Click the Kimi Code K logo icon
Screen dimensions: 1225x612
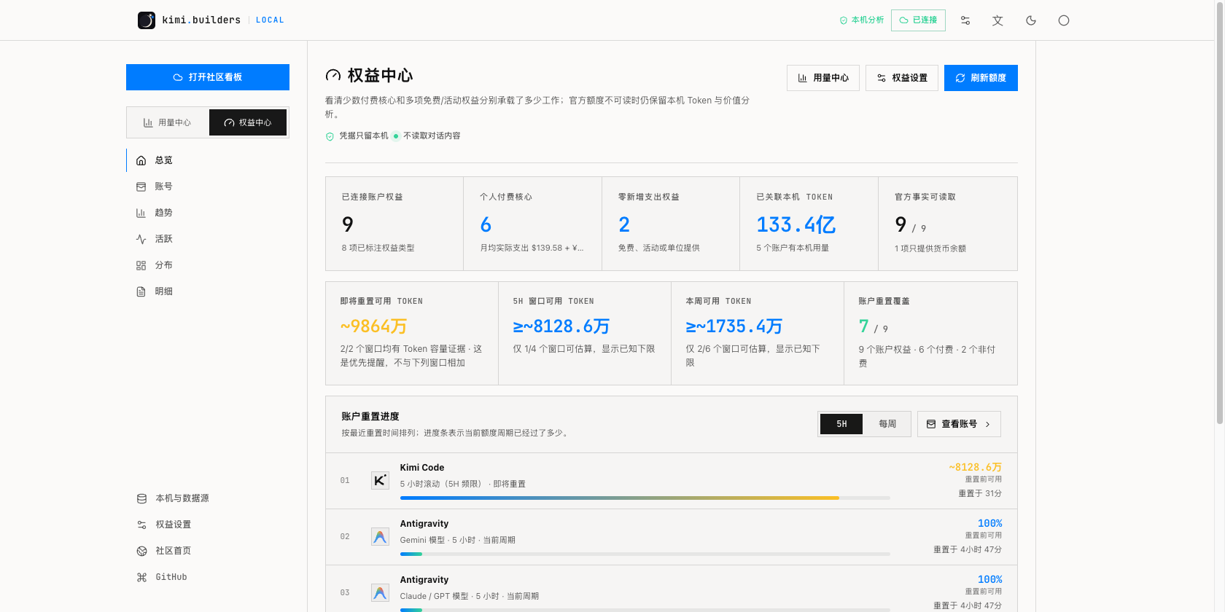[x=380, y=480]
